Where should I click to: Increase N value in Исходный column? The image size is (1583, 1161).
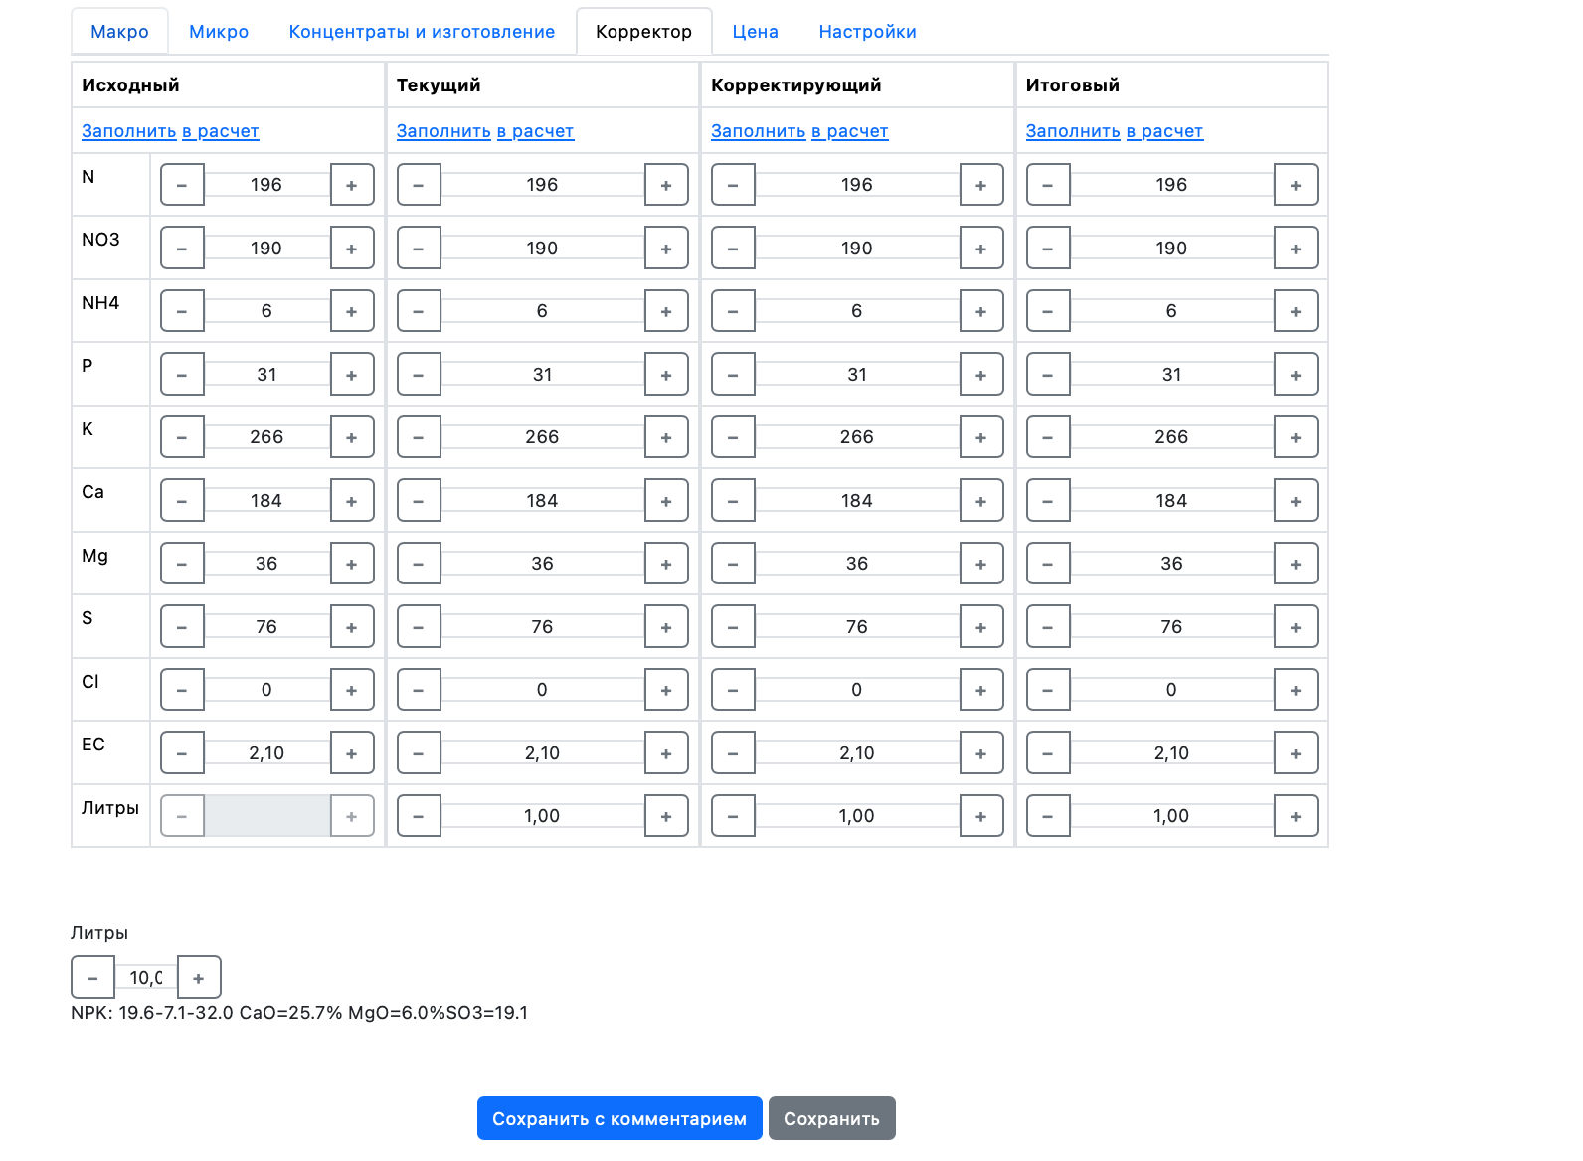tap(352, 185)
